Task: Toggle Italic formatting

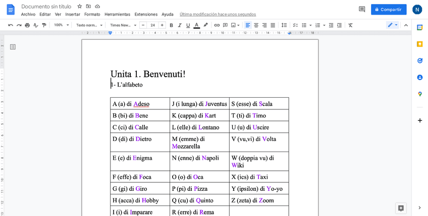Action: click(180, 25)
